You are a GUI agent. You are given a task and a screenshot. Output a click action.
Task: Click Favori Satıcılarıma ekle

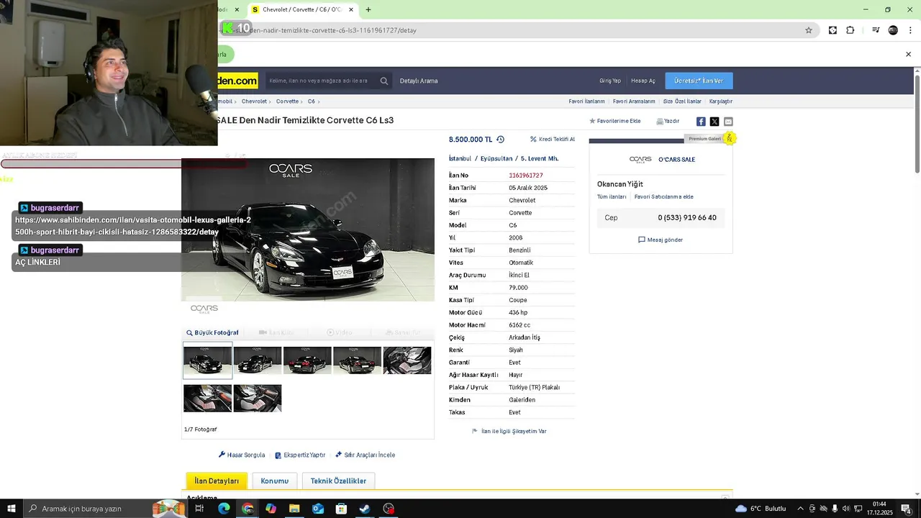[663, 196]
